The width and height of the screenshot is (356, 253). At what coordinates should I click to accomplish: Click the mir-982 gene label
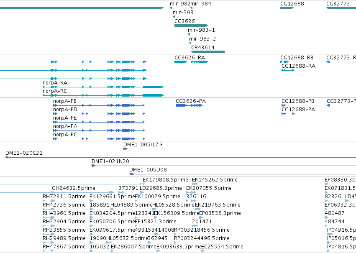click(x=180, y=4)
